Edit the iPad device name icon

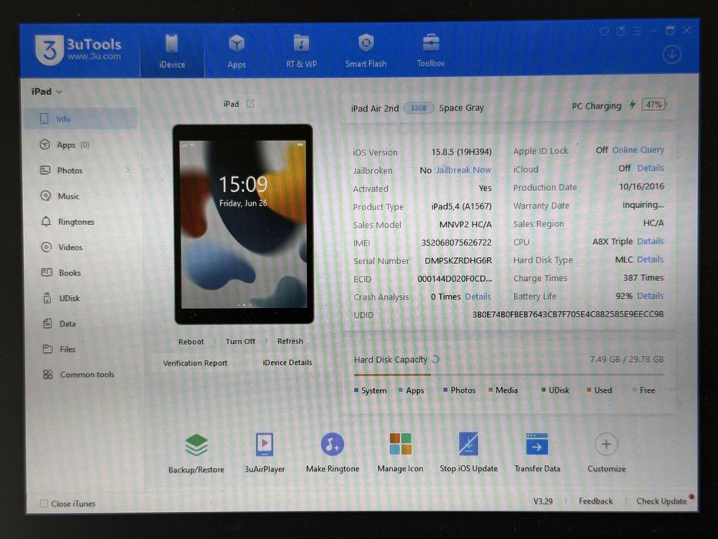pos(250,104)
